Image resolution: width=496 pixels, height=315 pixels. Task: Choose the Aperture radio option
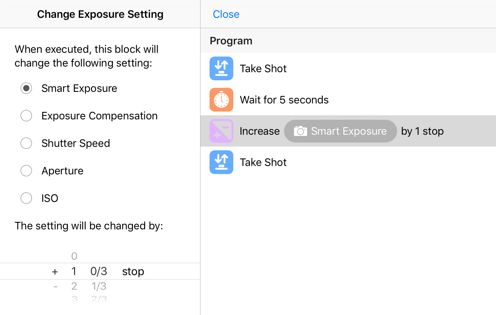pyautogui.click(x=26, y=171)
